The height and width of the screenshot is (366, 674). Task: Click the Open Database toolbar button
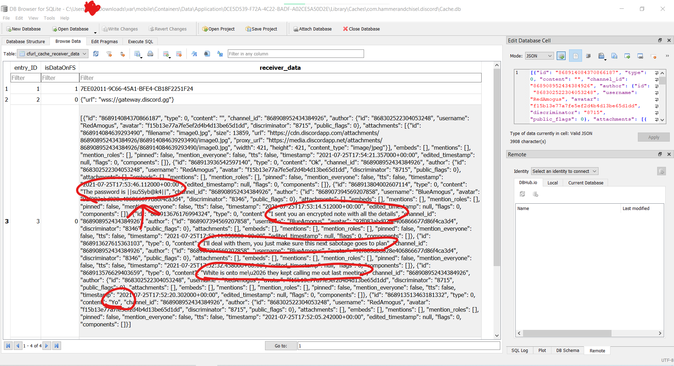(x=70, y=29)
